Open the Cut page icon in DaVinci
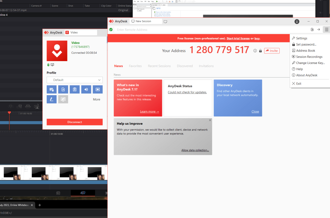Viewport: 330px width, 218px height. coord(83,193)
